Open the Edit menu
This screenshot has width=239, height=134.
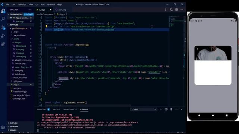coord(13,4)
